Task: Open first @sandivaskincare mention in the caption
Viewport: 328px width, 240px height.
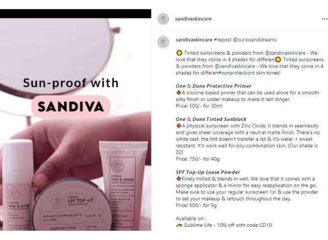Action: pos(285,53)
